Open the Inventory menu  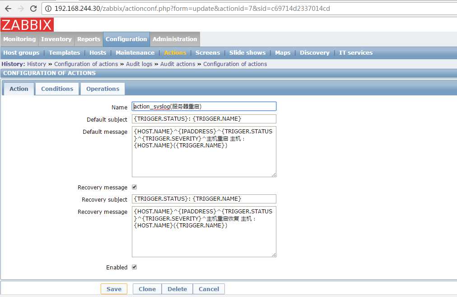point(56,39)
